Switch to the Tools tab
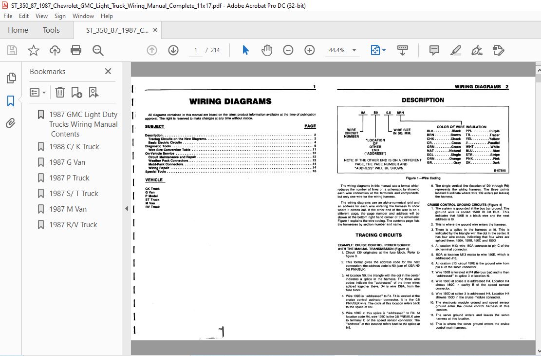Image resolution: width=541 pixels, height=356 pixels. pyautogui.click(x=51, y=30)
